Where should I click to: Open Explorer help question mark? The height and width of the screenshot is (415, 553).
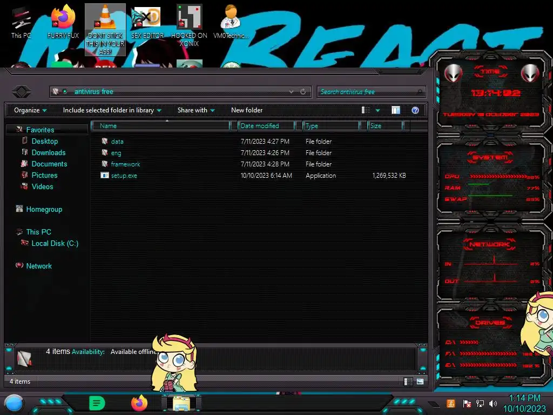click(415, 110)
